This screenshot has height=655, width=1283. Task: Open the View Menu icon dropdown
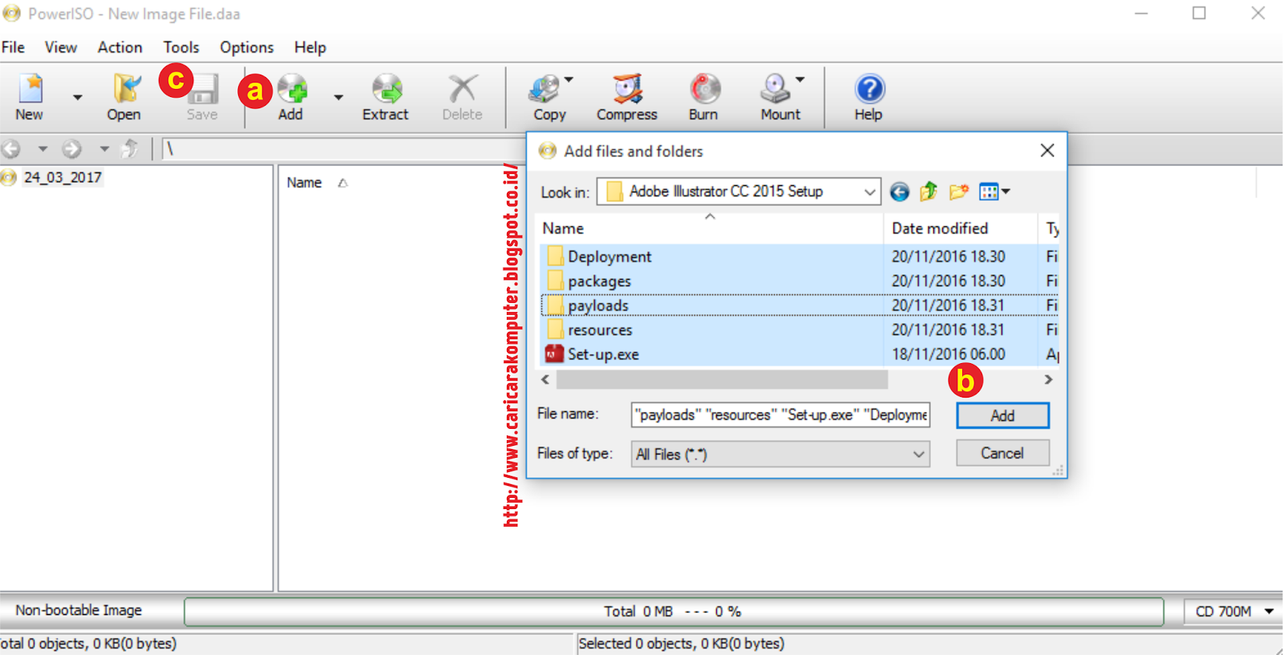[x=994, y=192]
